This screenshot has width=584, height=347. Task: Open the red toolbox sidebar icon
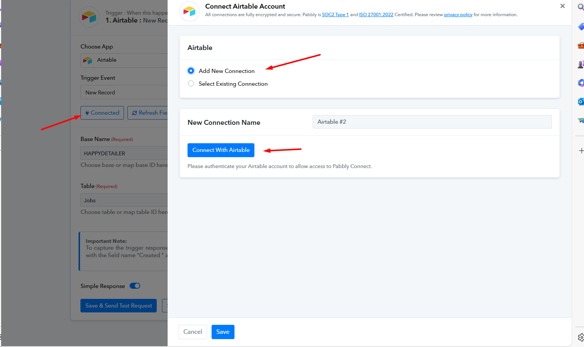click(x=581, y=45)
